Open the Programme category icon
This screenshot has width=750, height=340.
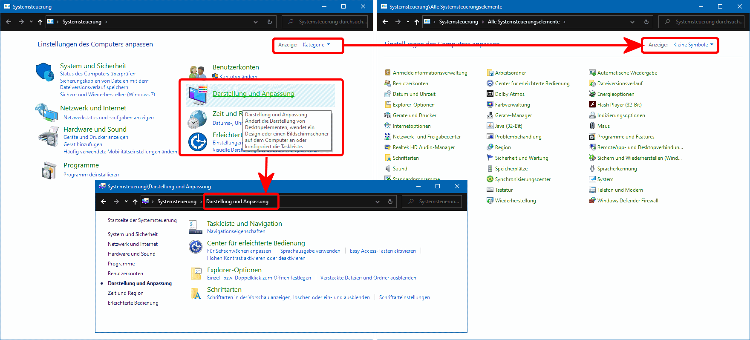tap(49, 170)
